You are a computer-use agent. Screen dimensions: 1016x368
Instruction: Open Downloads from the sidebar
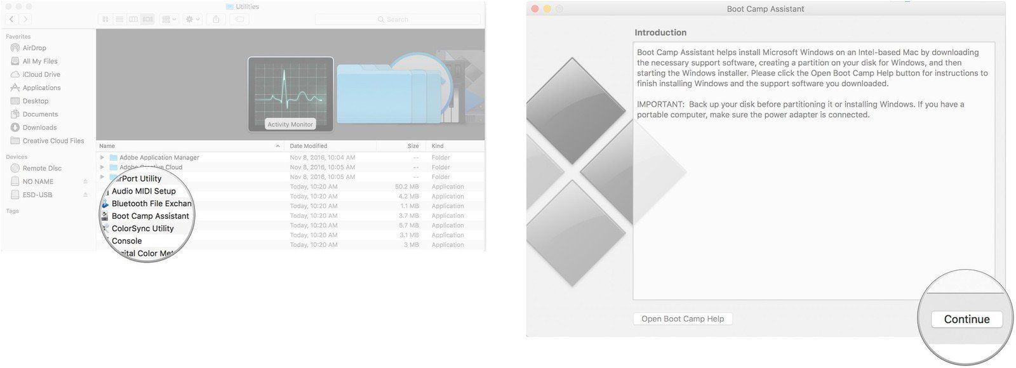[x=39, y=128]
